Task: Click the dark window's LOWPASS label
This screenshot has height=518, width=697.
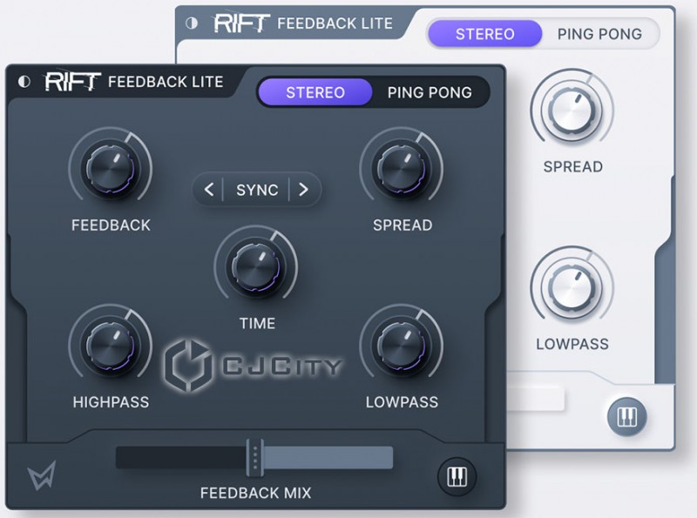Action: (x=402, y=402)
